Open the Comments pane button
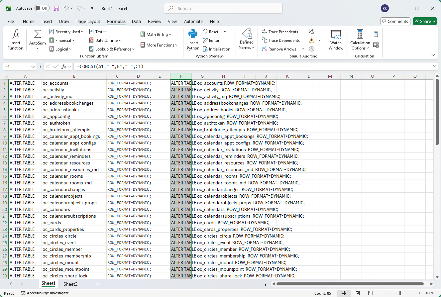 point(395,21)
